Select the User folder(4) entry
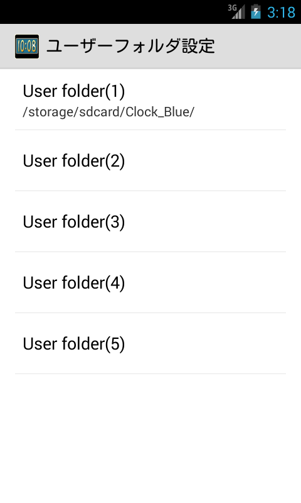The image size is (301, 503). 150,282
